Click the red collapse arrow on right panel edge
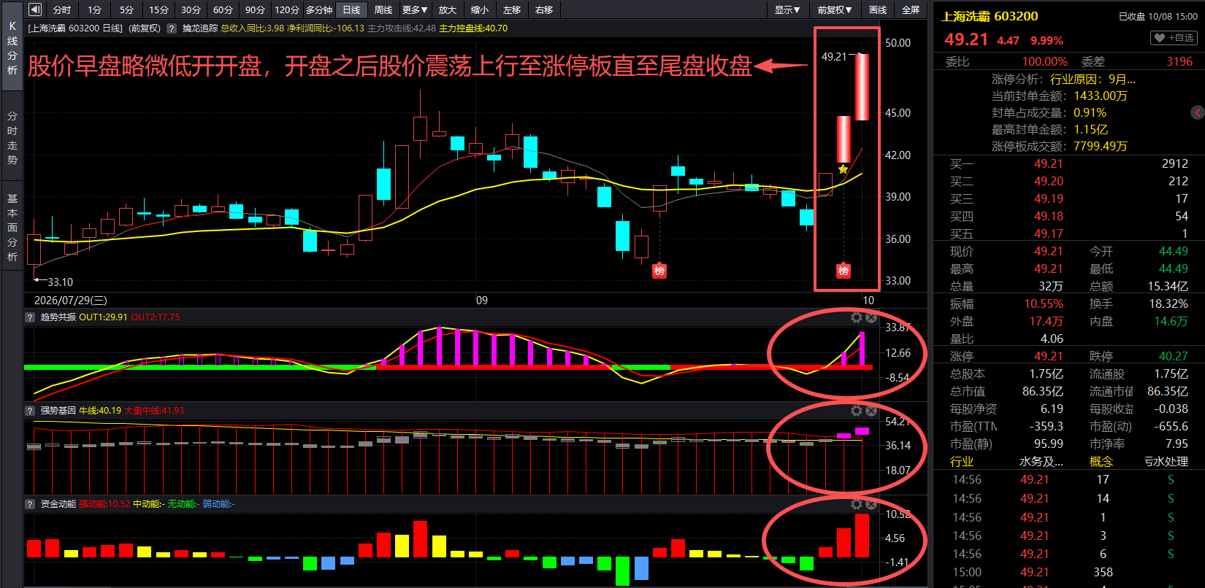Viewport: 1205px width, 588px height. coord(1197,112)
